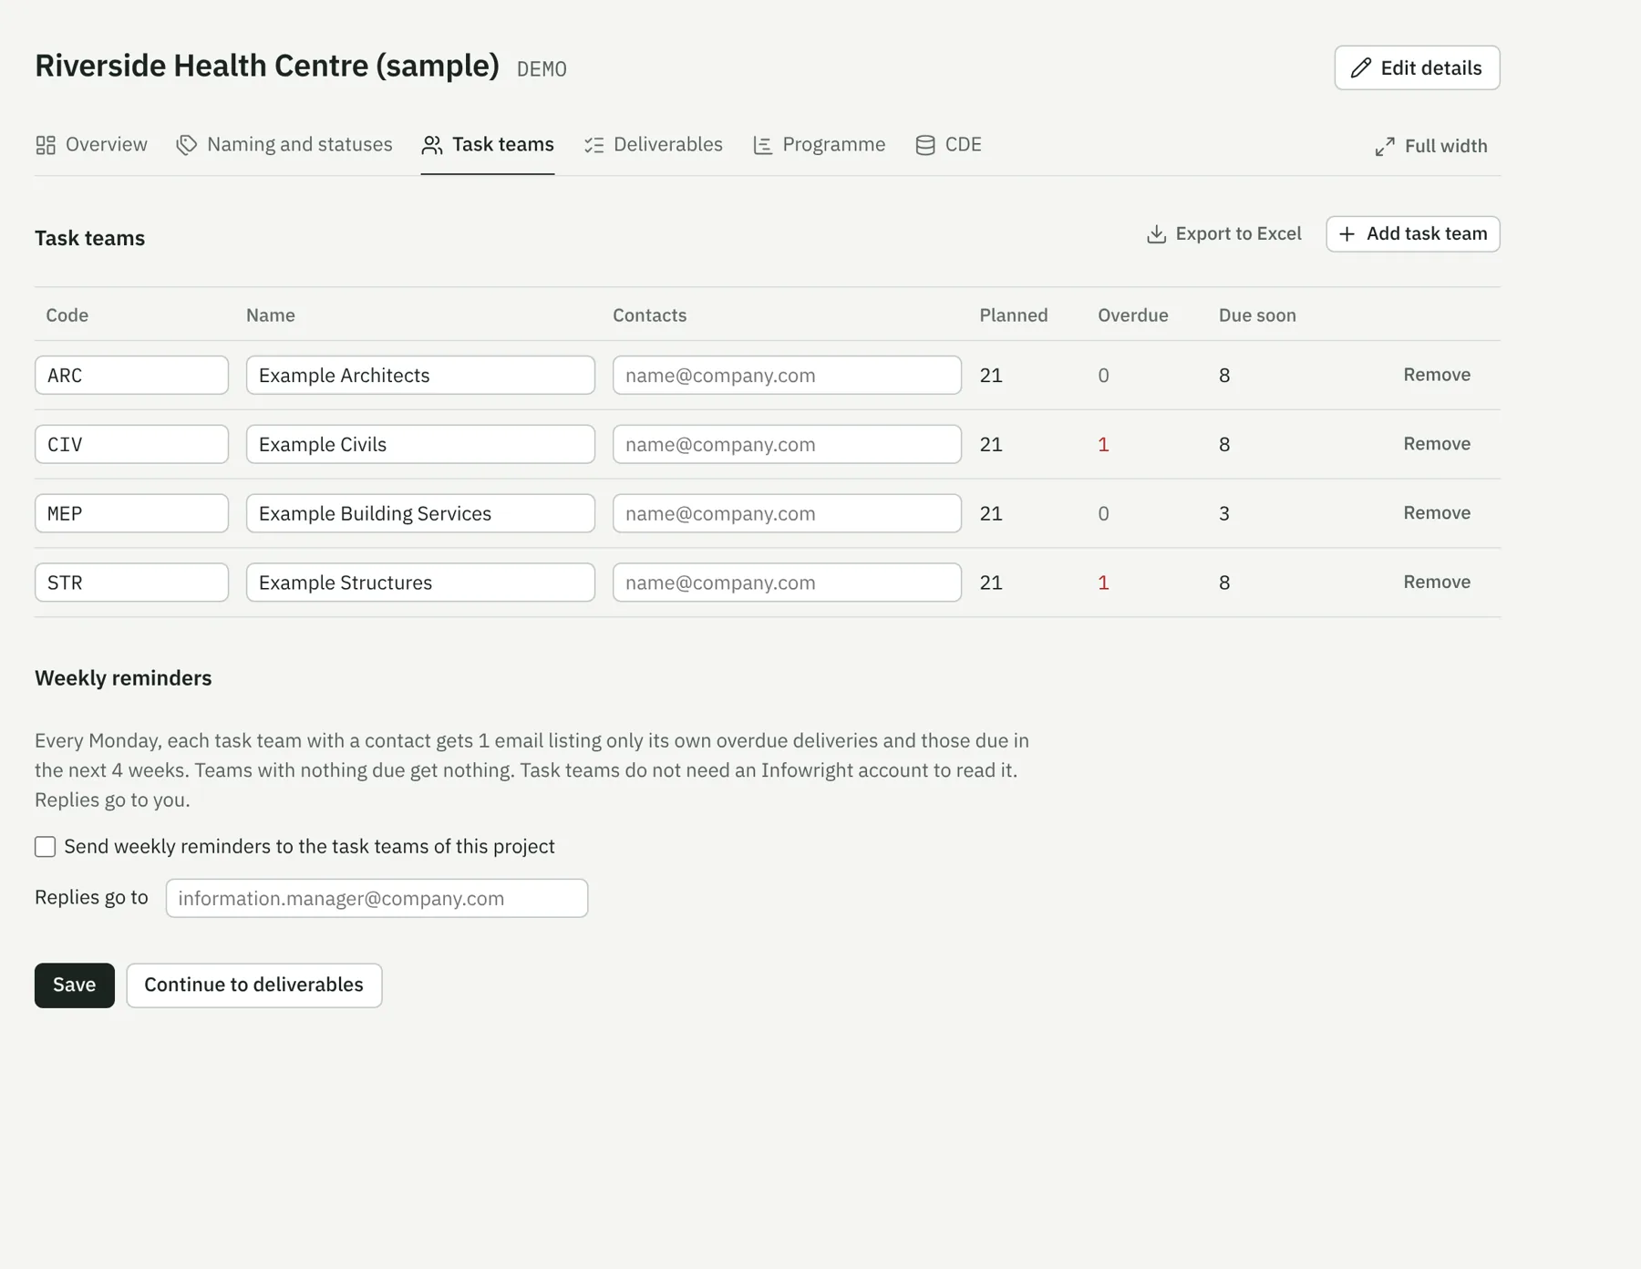Click the Weekly reminders heading

click(123, 678)
